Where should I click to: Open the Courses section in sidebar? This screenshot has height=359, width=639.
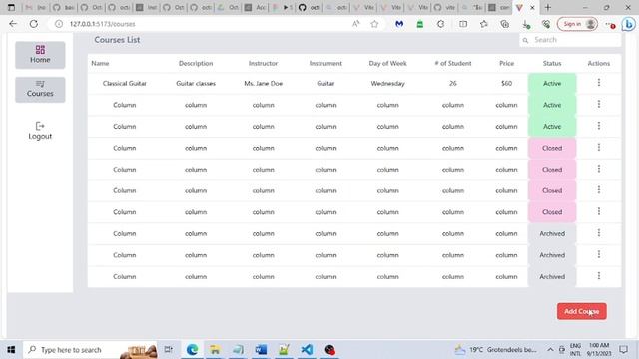click(x=40, y=89)
